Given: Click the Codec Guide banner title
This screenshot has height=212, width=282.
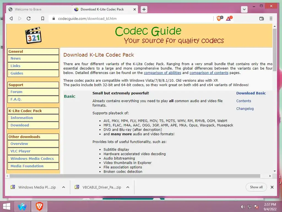Looking at the screenshot, I should click(148, 31).
